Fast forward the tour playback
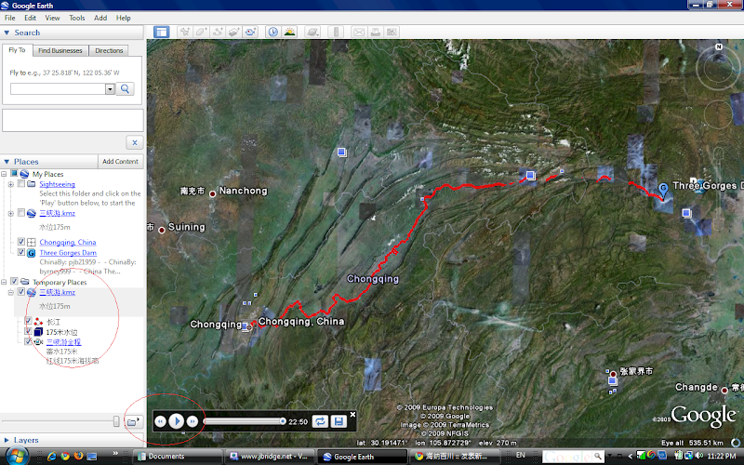Screen dimensions: 744x465 point(193,421)
